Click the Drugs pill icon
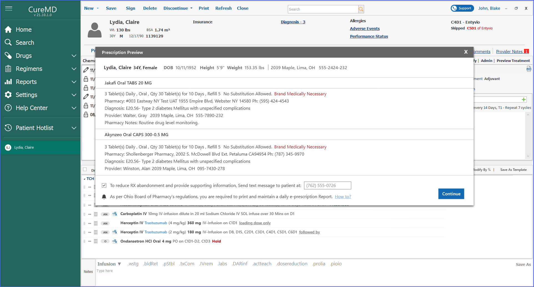The height and width of the screenshot is (287, 534). (8, 56)
